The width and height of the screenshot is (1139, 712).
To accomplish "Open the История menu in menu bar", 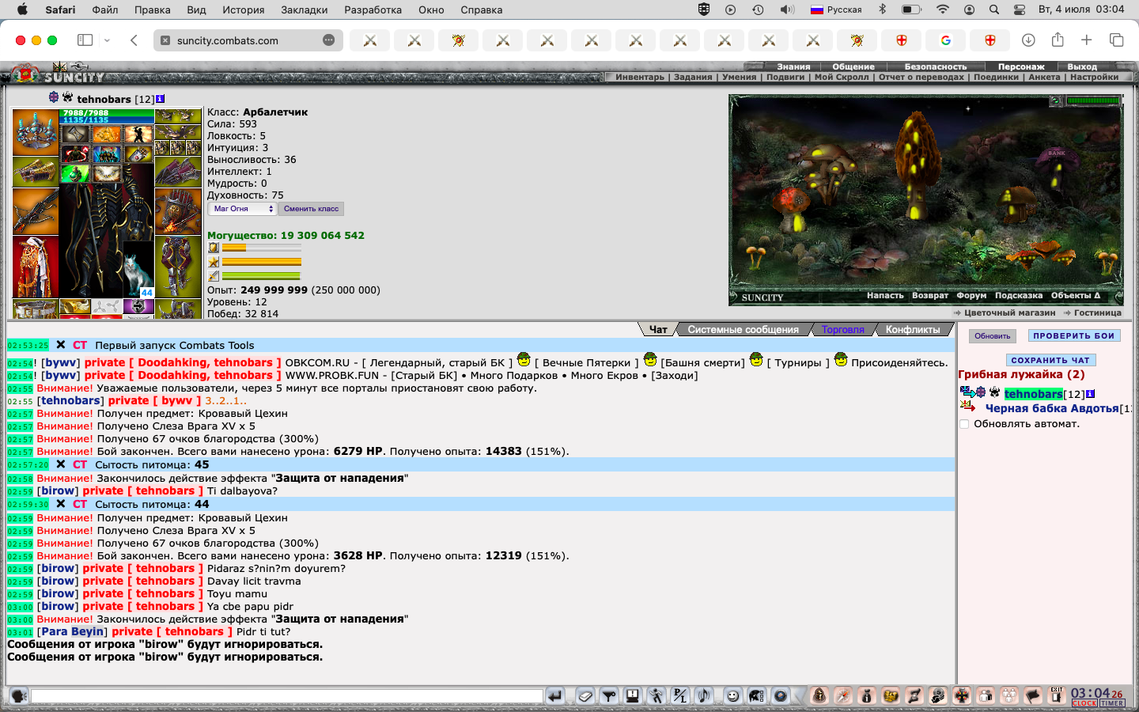I will (x=243, y=9).
